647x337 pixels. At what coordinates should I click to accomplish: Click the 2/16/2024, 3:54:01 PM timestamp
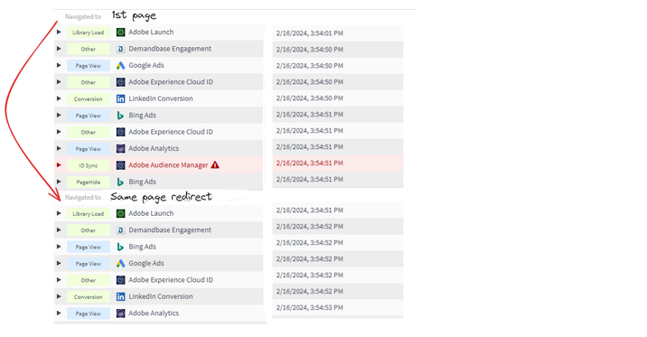[309, 33]
